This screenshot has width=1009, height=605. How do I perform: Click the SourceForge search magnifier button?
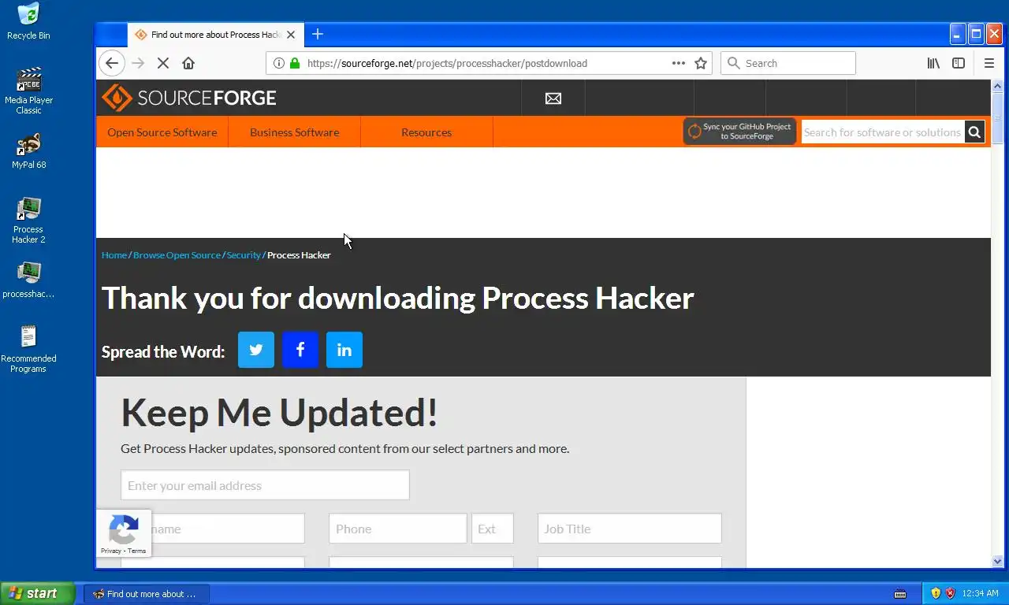[974, 132]
